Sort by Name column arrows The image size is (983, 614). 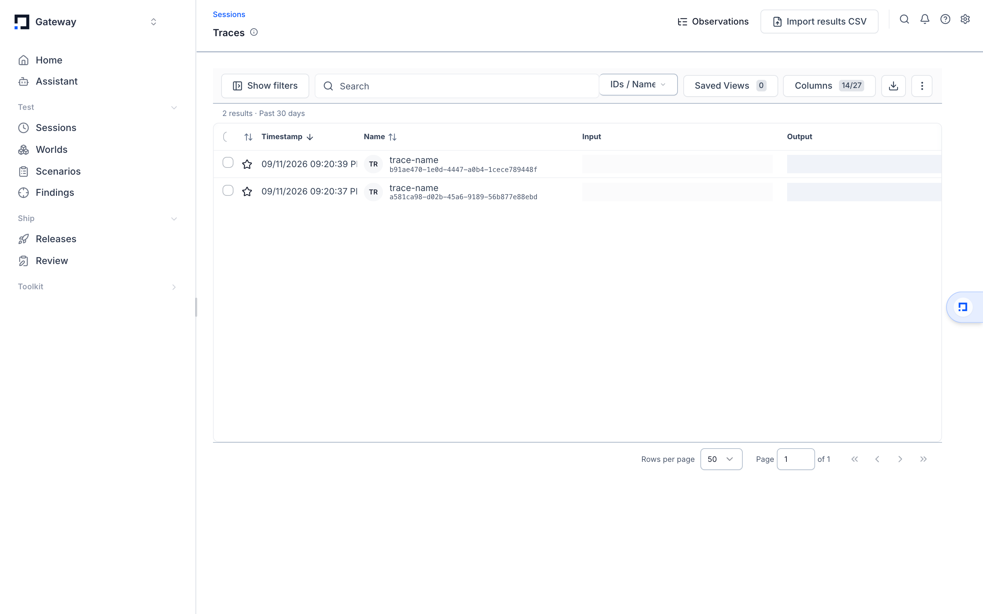coord(393,137)
